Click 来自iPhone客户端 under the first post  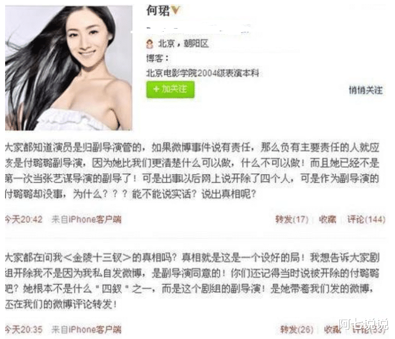[x=86, y=219]
